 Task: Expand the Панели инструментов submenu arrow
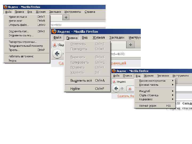click(173, 81)
